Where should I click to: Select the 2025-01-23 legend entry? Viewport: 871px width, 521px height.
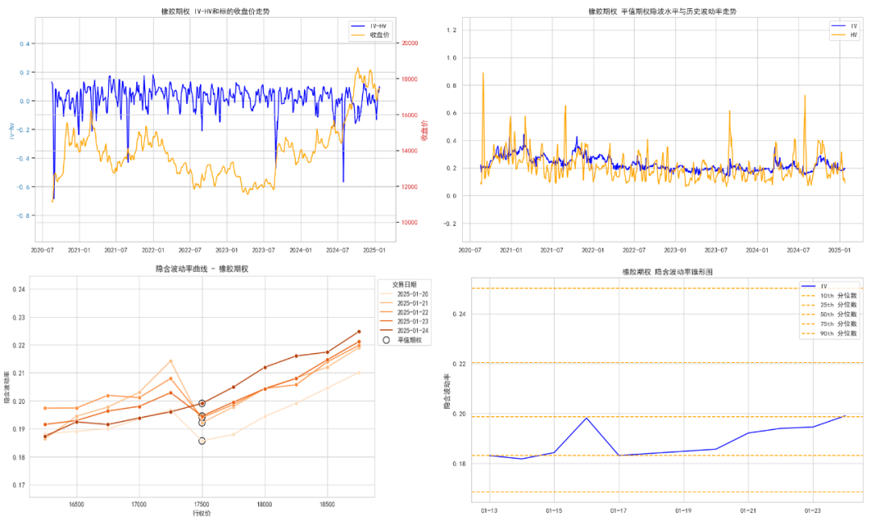click(404, 322)
